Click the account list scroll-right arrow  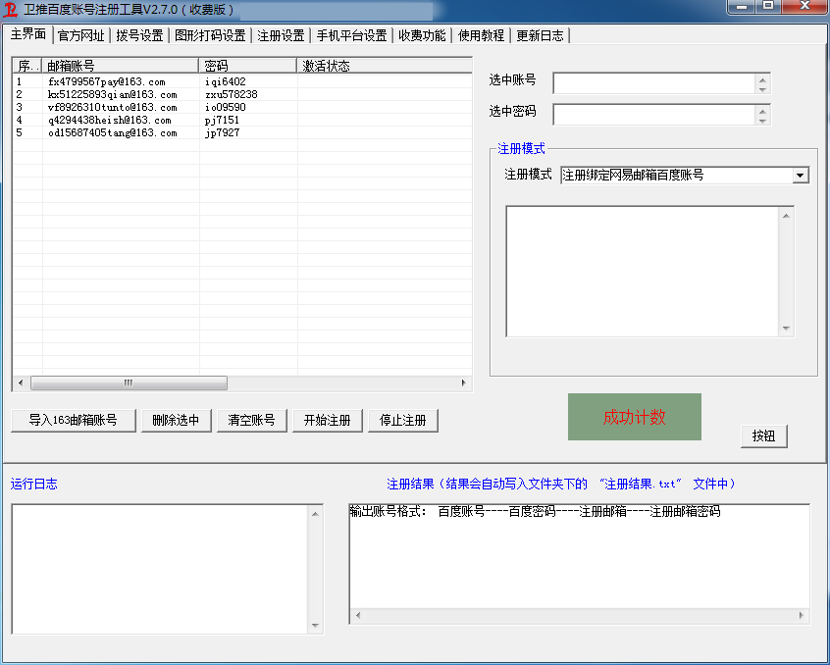click(x=464, y=384)
